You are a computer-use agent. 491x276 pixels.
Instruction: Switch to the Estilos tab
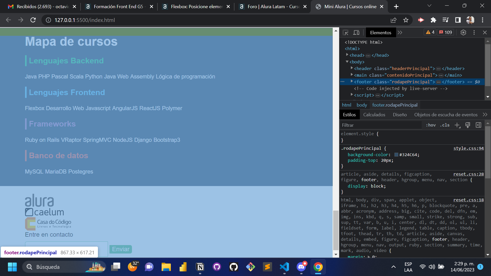click(349, 115)
